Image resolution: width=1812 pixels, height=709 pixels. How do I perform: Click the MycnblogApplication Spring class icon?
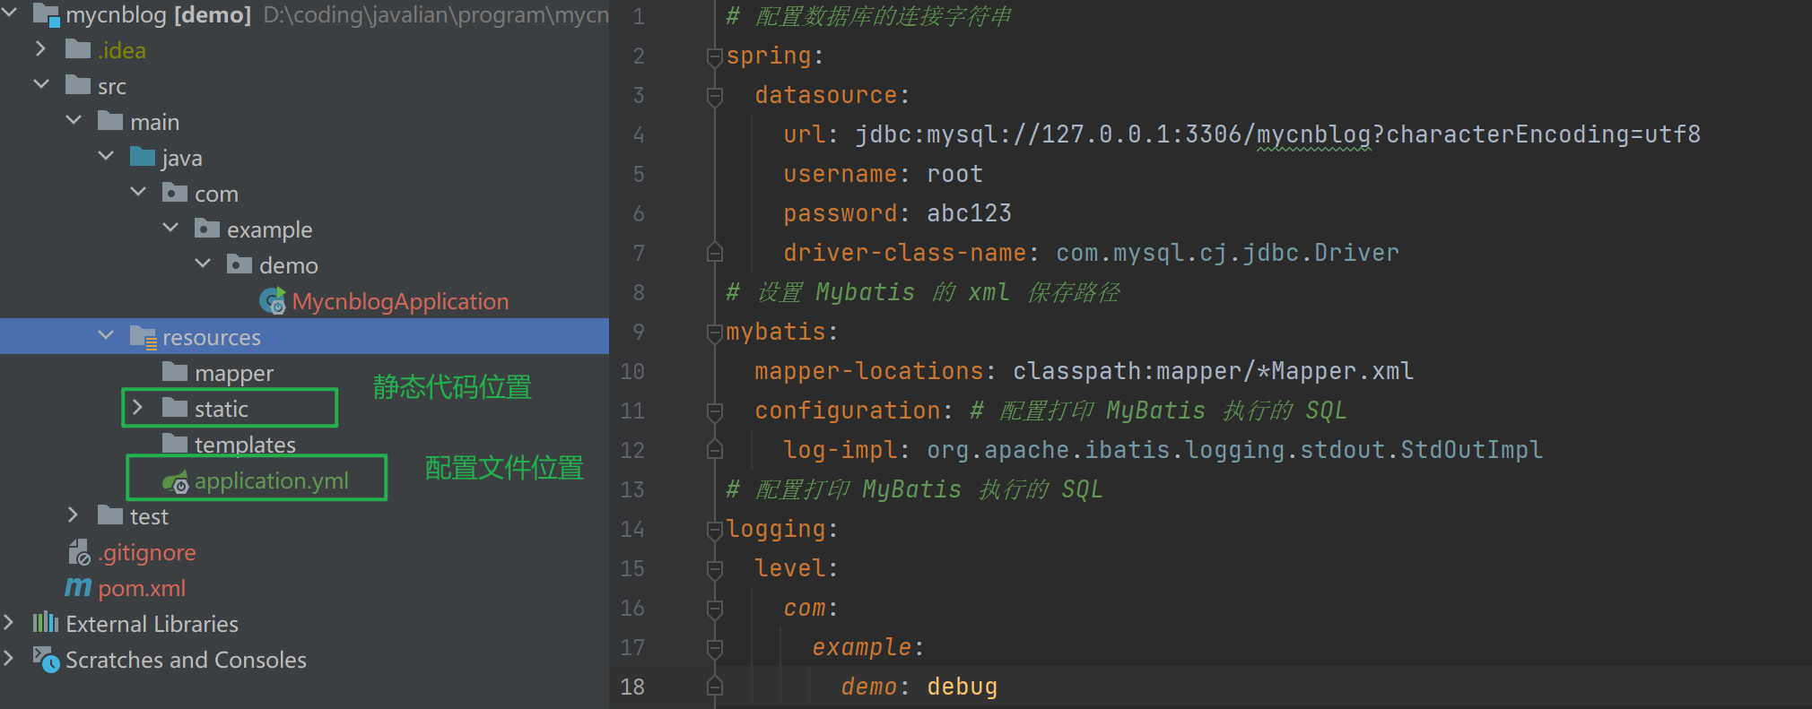(273, 301)
